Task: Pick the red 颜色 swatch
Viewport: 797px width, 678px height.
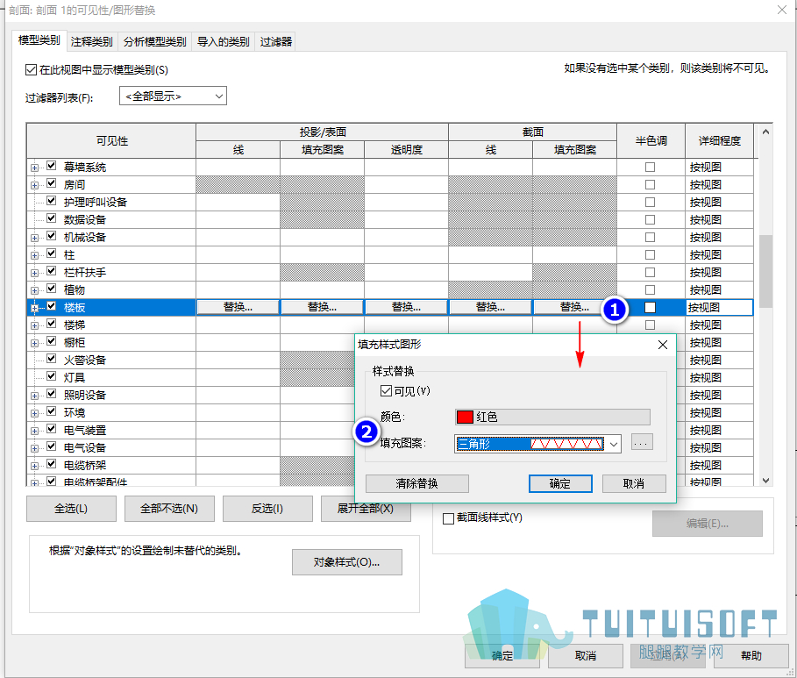Action: 465,418
